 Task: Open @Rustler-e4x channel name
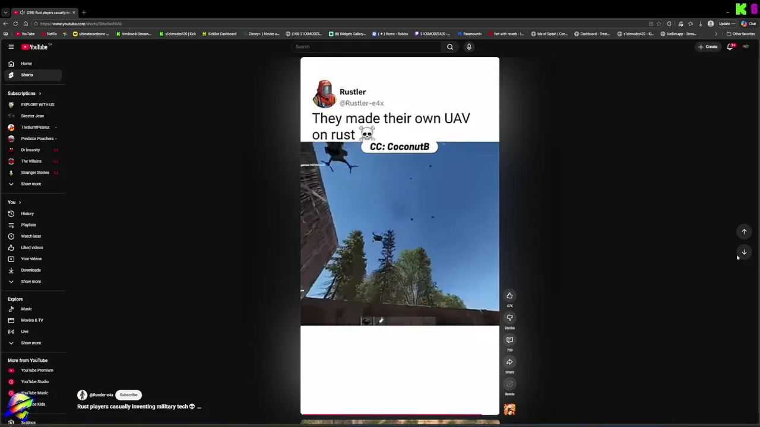[x=101, y=395]
